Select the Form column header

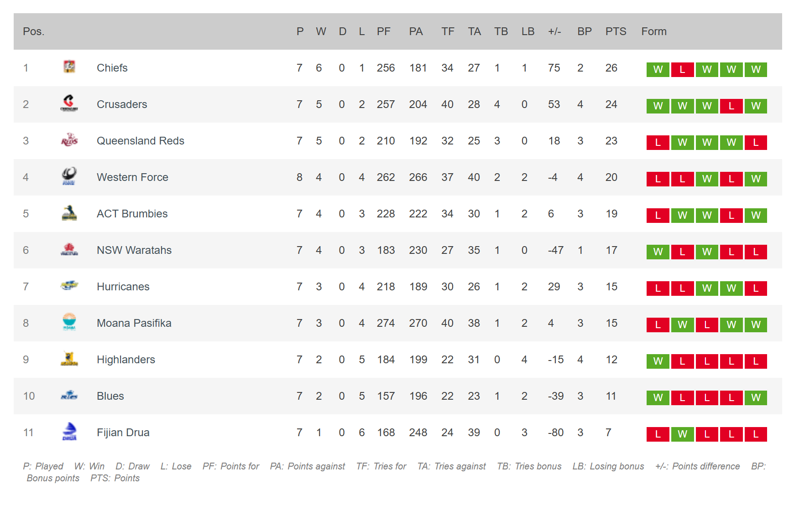click(x=654, y=31)
